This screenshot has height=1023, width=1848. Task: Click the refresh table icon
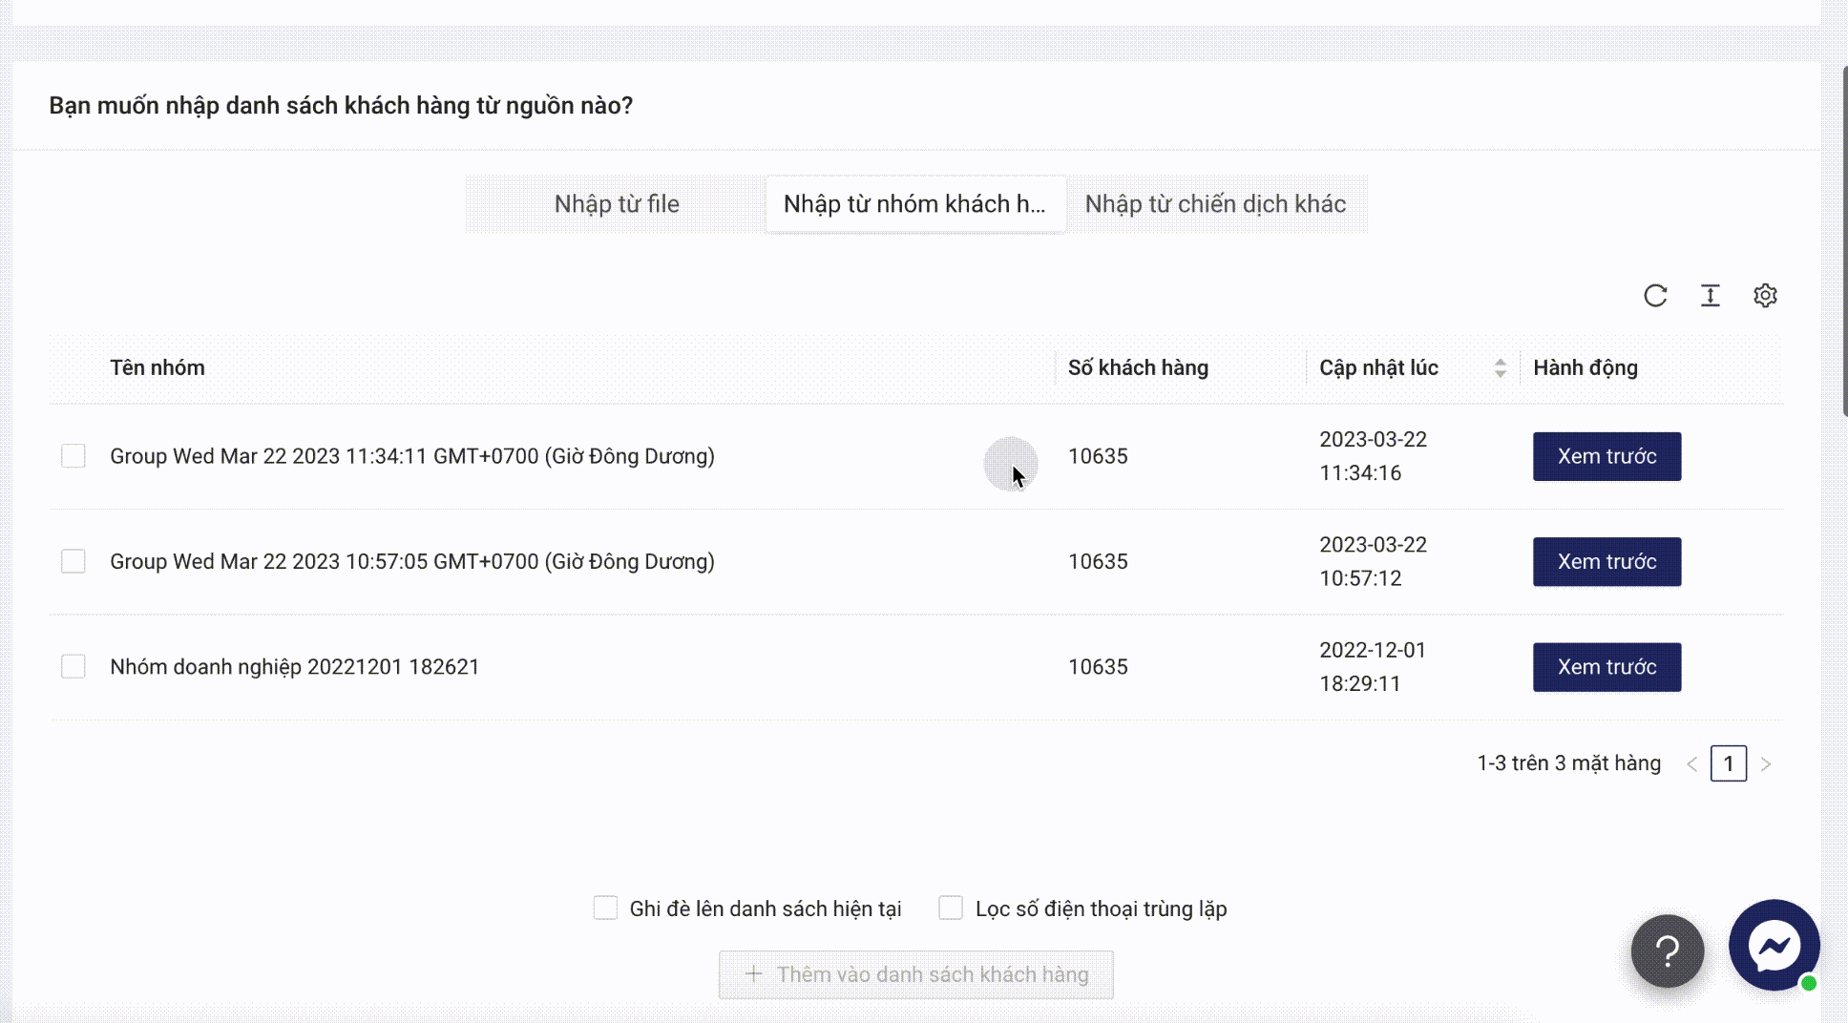(x=1655, y=296)
